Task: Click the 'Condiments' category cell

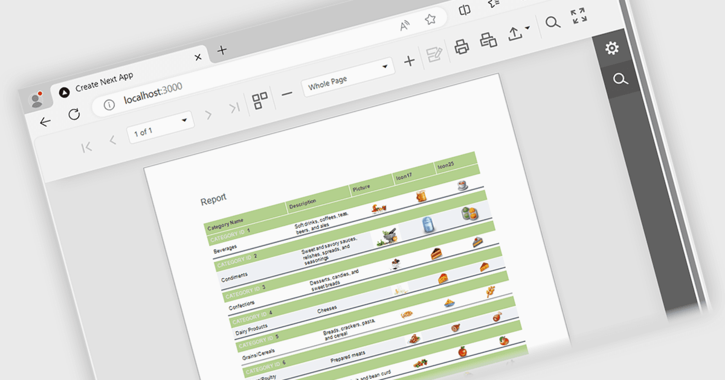Action: [x=234, y=278]
